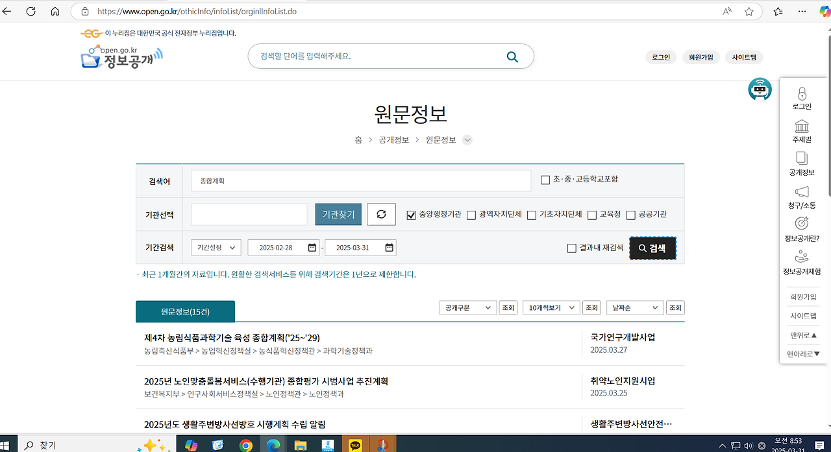The width and height of the screenshot is (831, 452).
Task: Enable 광역자치단체 checkbox
Action: tap(471, 215)
